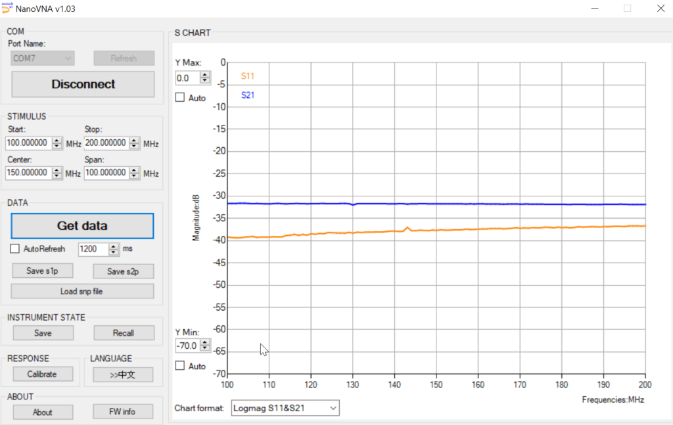Expand the Chart format dropdown
Viewport: 673px width, 425px height.
(285, 408)
